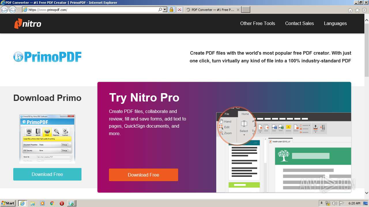The width and height of the screenshot is (369, 207).
Task: Click the security lock icon
Action: (x=171, y=10)
